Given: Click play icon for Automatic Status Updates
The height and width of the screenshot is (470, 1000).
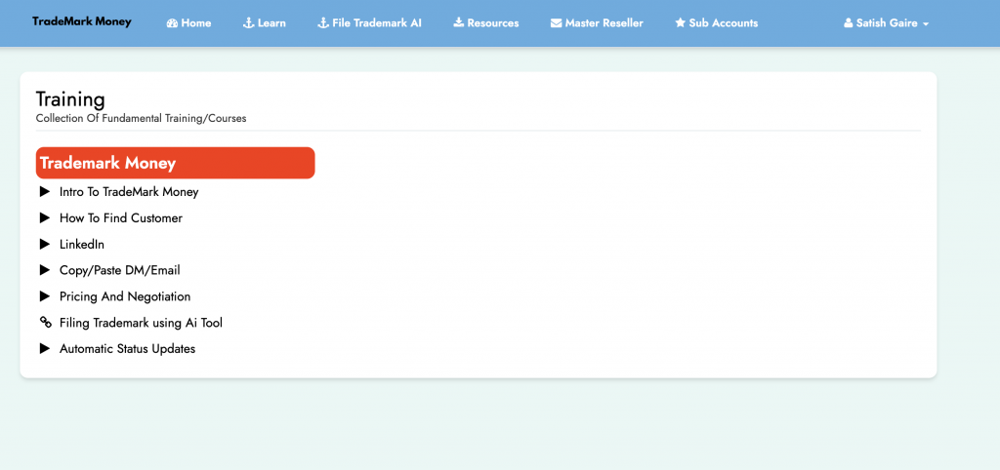Looking at the screenshot, I should pyautogui.click(x=45, y=348).
